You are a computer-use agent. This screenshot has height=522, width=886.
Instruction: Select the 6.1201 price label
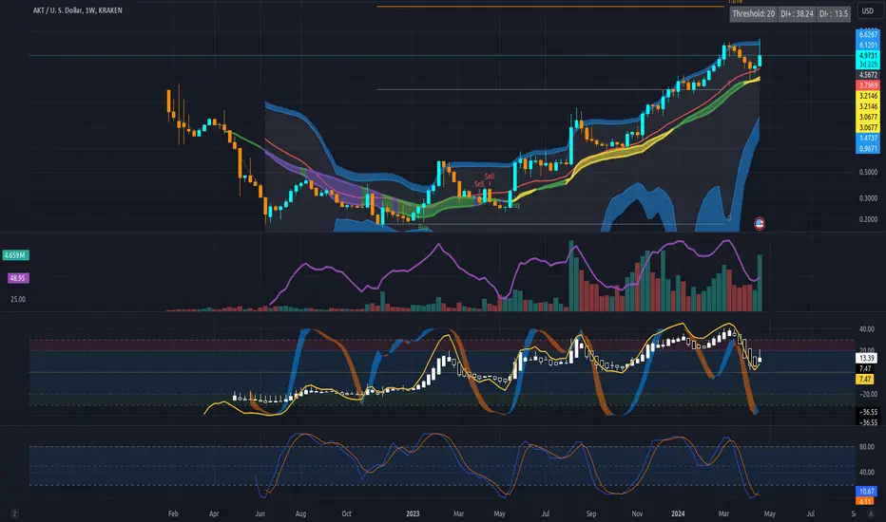click(868, 45)
